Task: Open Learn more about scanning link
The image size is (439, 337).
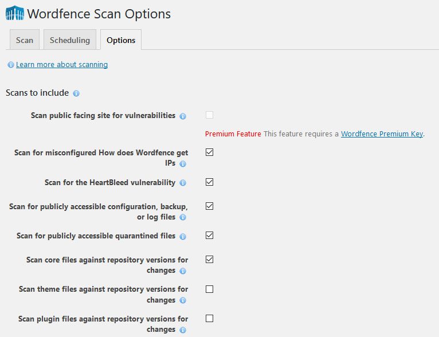Action: (61, 65)
